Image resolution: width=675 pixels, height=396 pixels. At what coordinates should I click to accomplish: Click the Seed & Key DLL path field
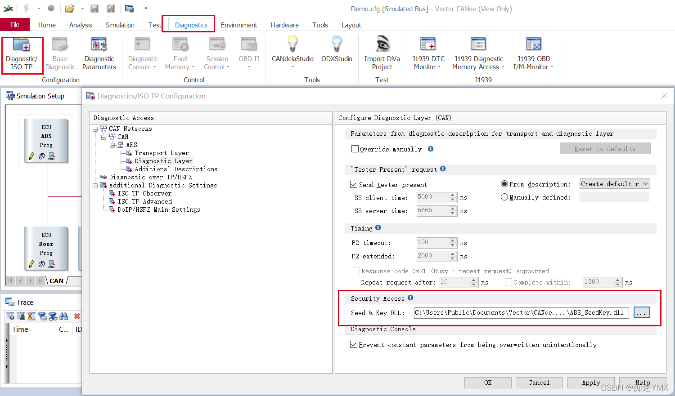pyautogui.click(x=521, y=312)
